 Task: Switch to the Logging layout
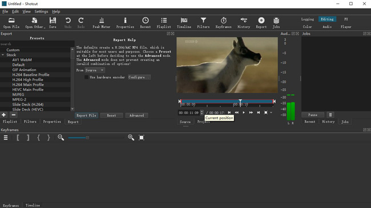point(308,19)
